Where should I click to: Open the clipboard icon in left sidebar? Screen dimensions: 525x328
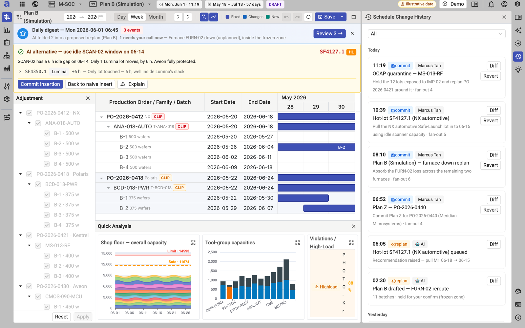click(7, 43)
